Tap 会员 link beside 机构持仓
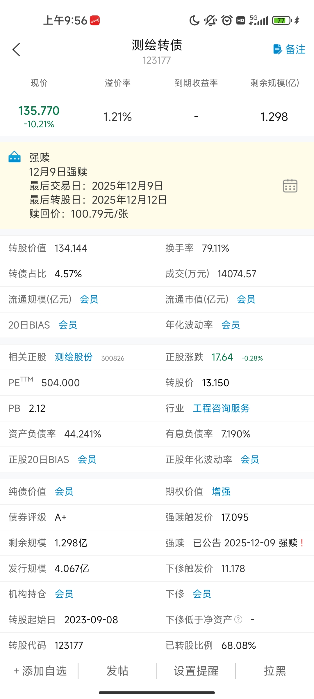Screen dimensions: 314x699 pyautogui.click(x=64, y=594)
